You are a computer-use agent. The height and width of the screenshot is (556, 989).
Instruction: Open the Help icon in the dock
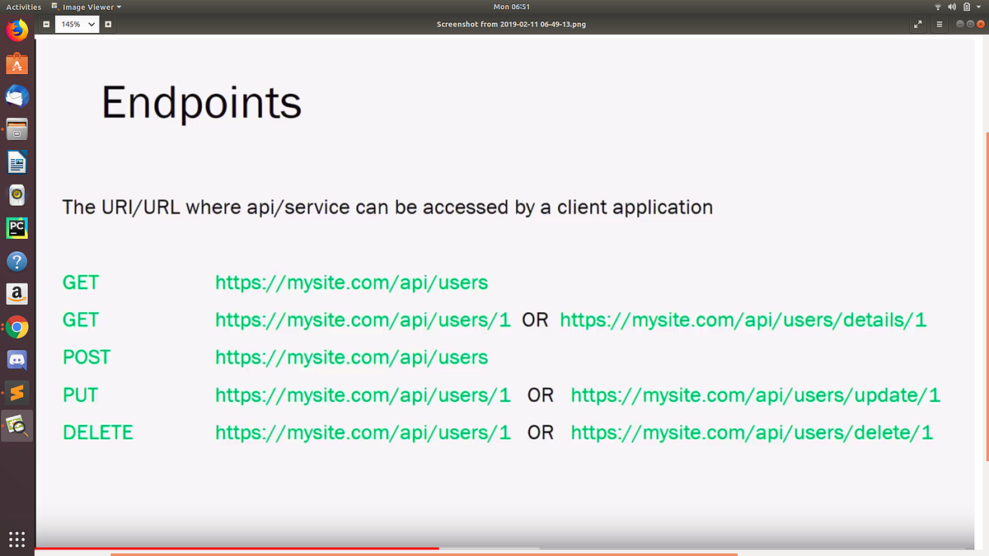tap(16, 261)
